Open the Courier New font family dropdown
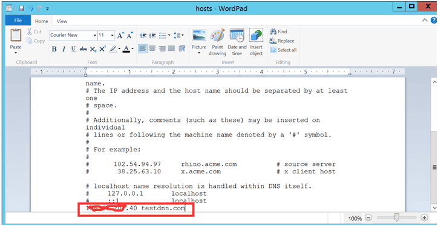Viewport: 438px width, 226px height. [95, 35]
